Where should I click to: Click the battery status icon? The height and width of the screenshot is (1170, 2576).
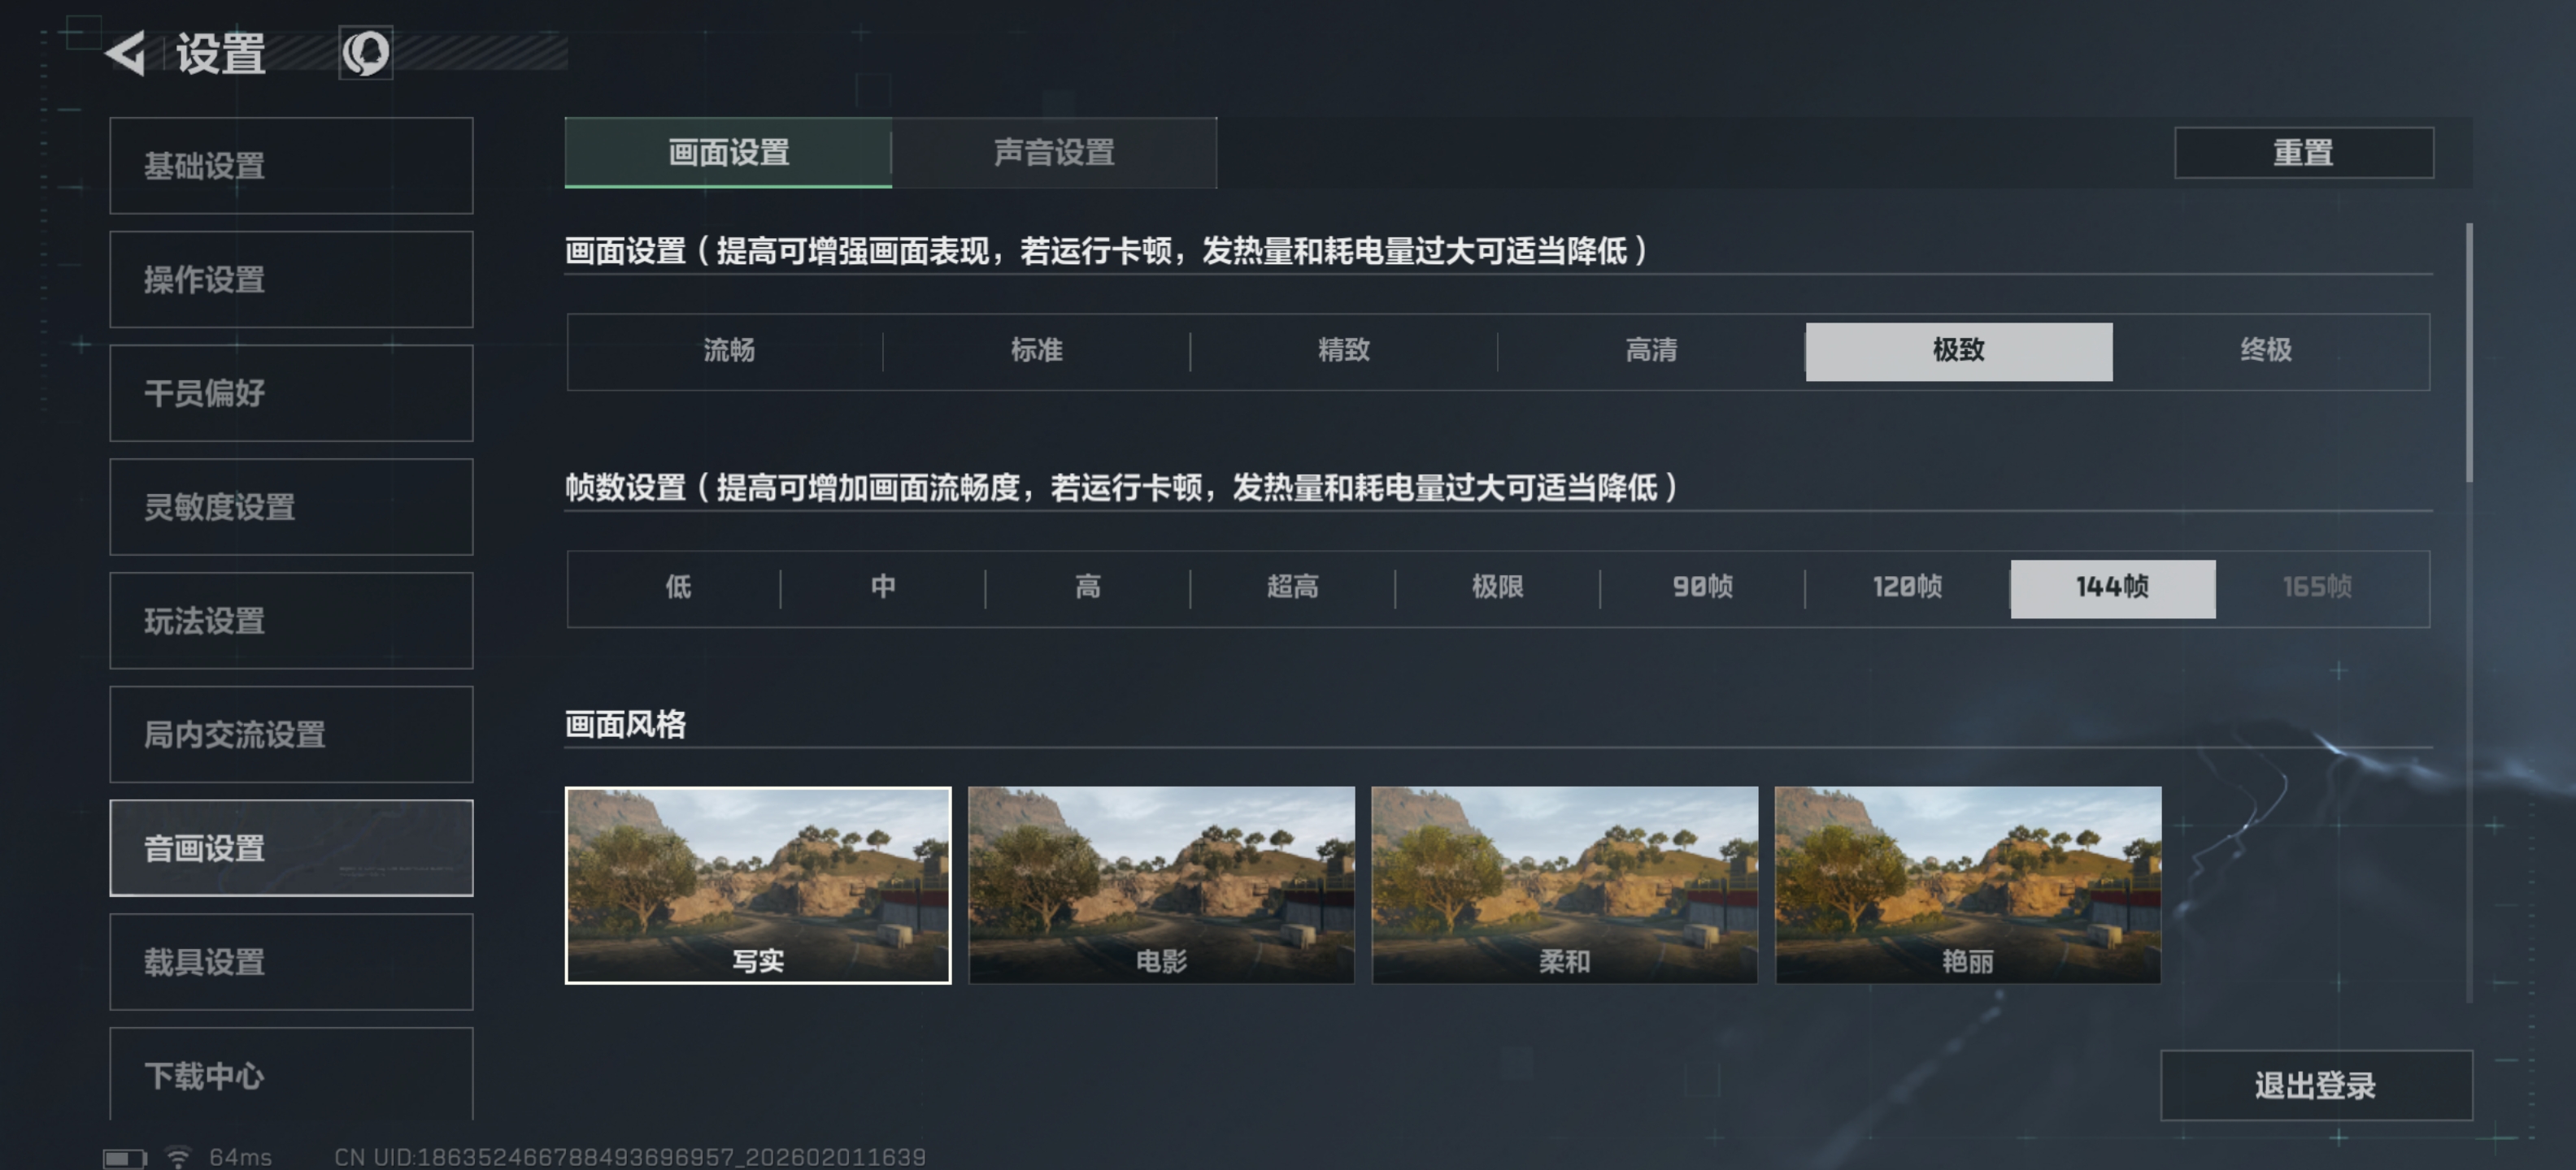pos(125,1158)
